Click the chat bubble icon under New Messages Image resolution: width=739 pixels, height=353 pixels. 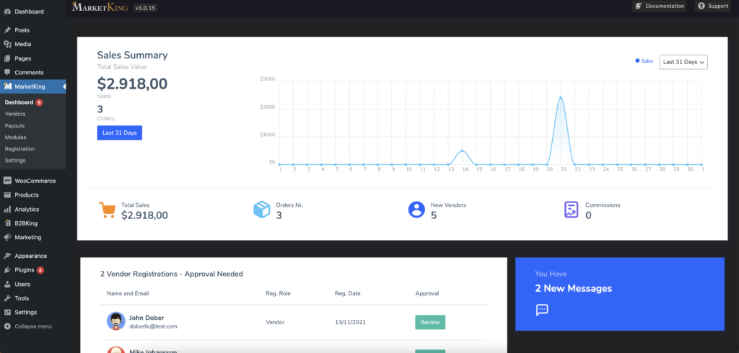(542, 310)
